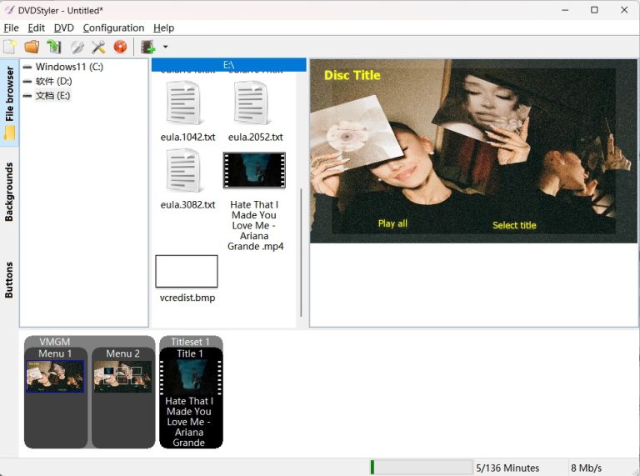640x476 pixels.
Task: Select the vcredist.bmp thumbnail
Action: coord(187,272)
